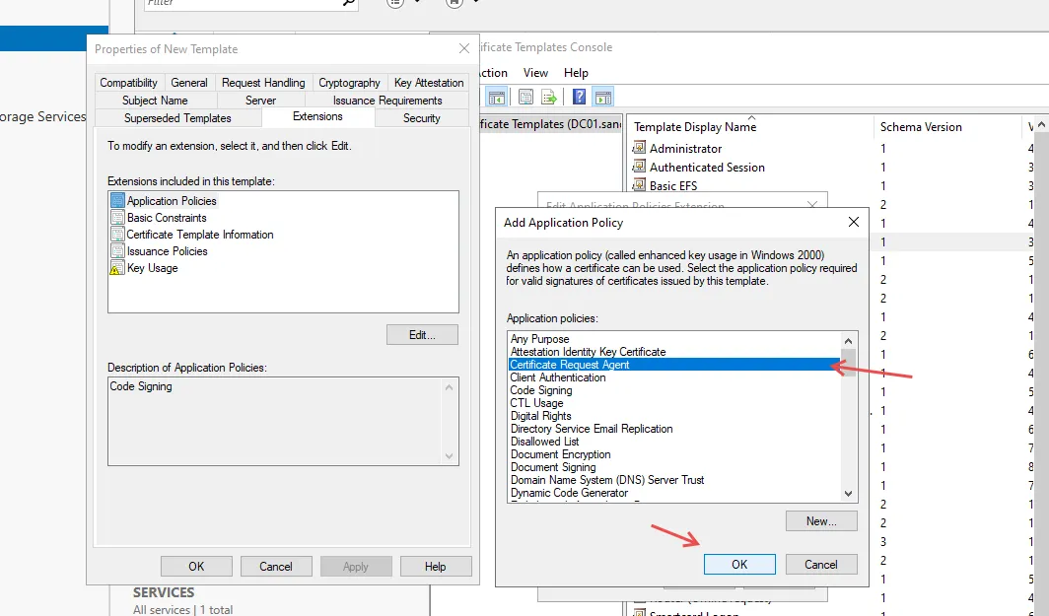The image size is (1049, 616).
Task: Select the Key Usage warning icon
Action: pos(117,268)
